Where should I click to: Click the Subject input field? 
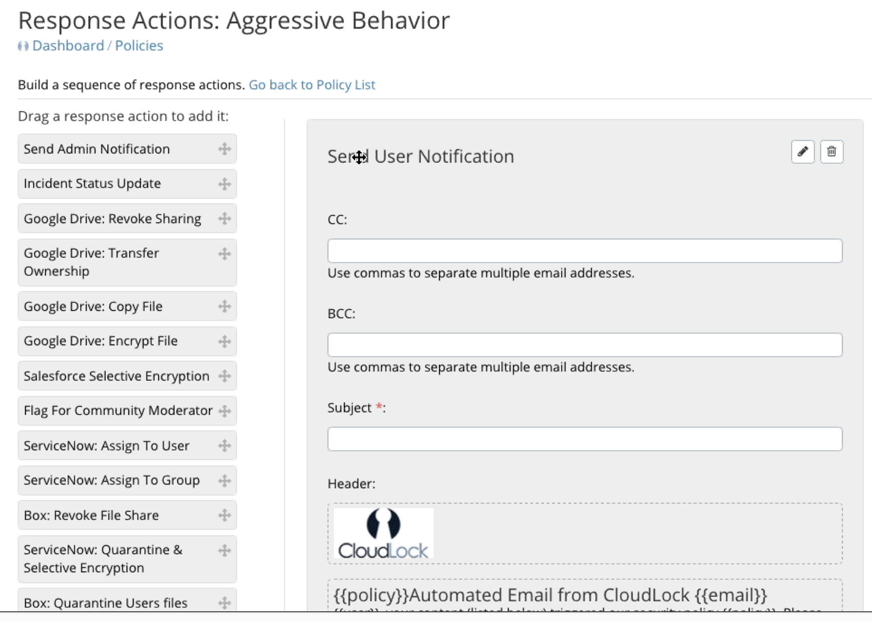click(584, 439)
